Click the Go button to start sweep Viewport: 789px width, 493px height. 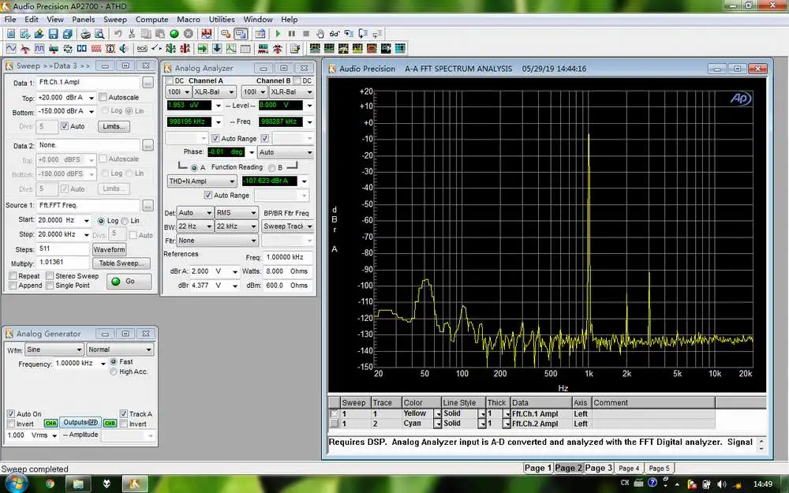[x=129, y=281]
